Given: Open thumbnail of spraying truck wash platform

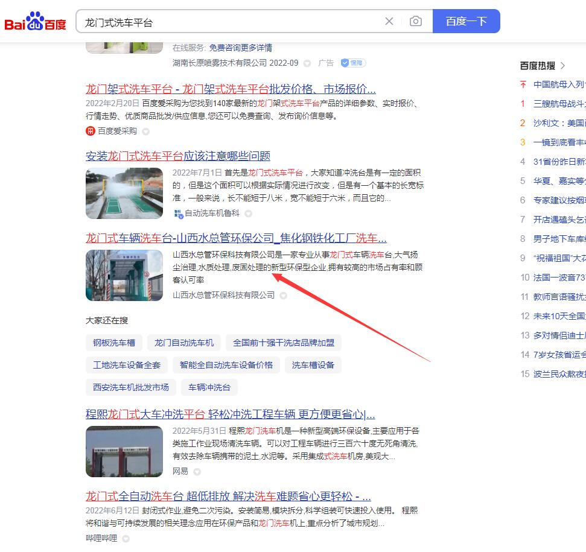Looking at the screenshot, I should click(x=124, y=193).
